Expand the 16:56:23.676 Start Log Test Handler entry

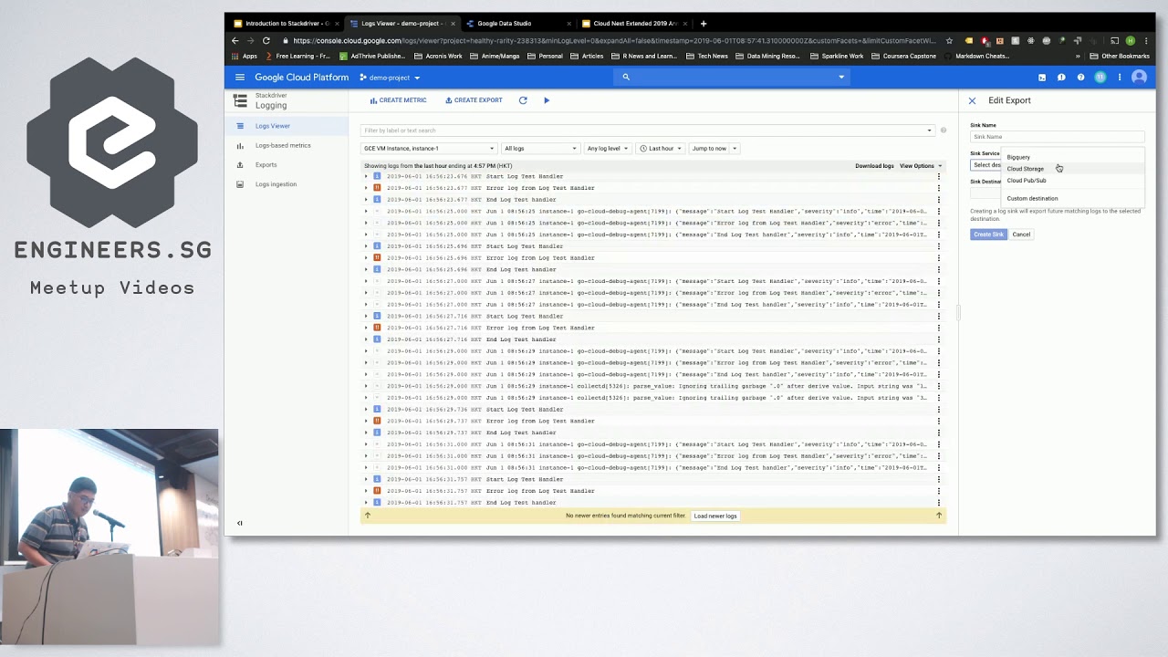pyautogui.click(x=367, y=176)
